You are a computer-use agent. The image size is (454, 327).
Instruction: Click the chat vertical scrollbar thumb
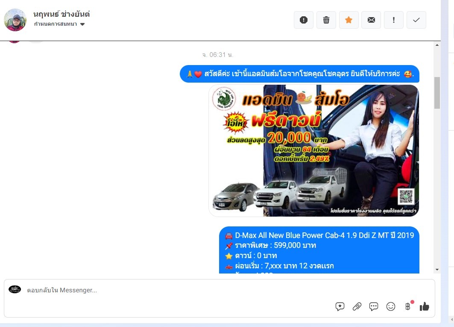[x=437, y=93]
